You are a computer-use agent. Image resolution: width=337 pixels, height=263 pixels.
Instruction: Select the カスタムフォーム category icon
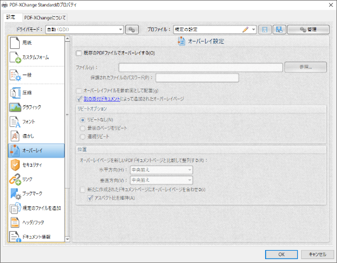pyautogui.click(x=15, y=57)
